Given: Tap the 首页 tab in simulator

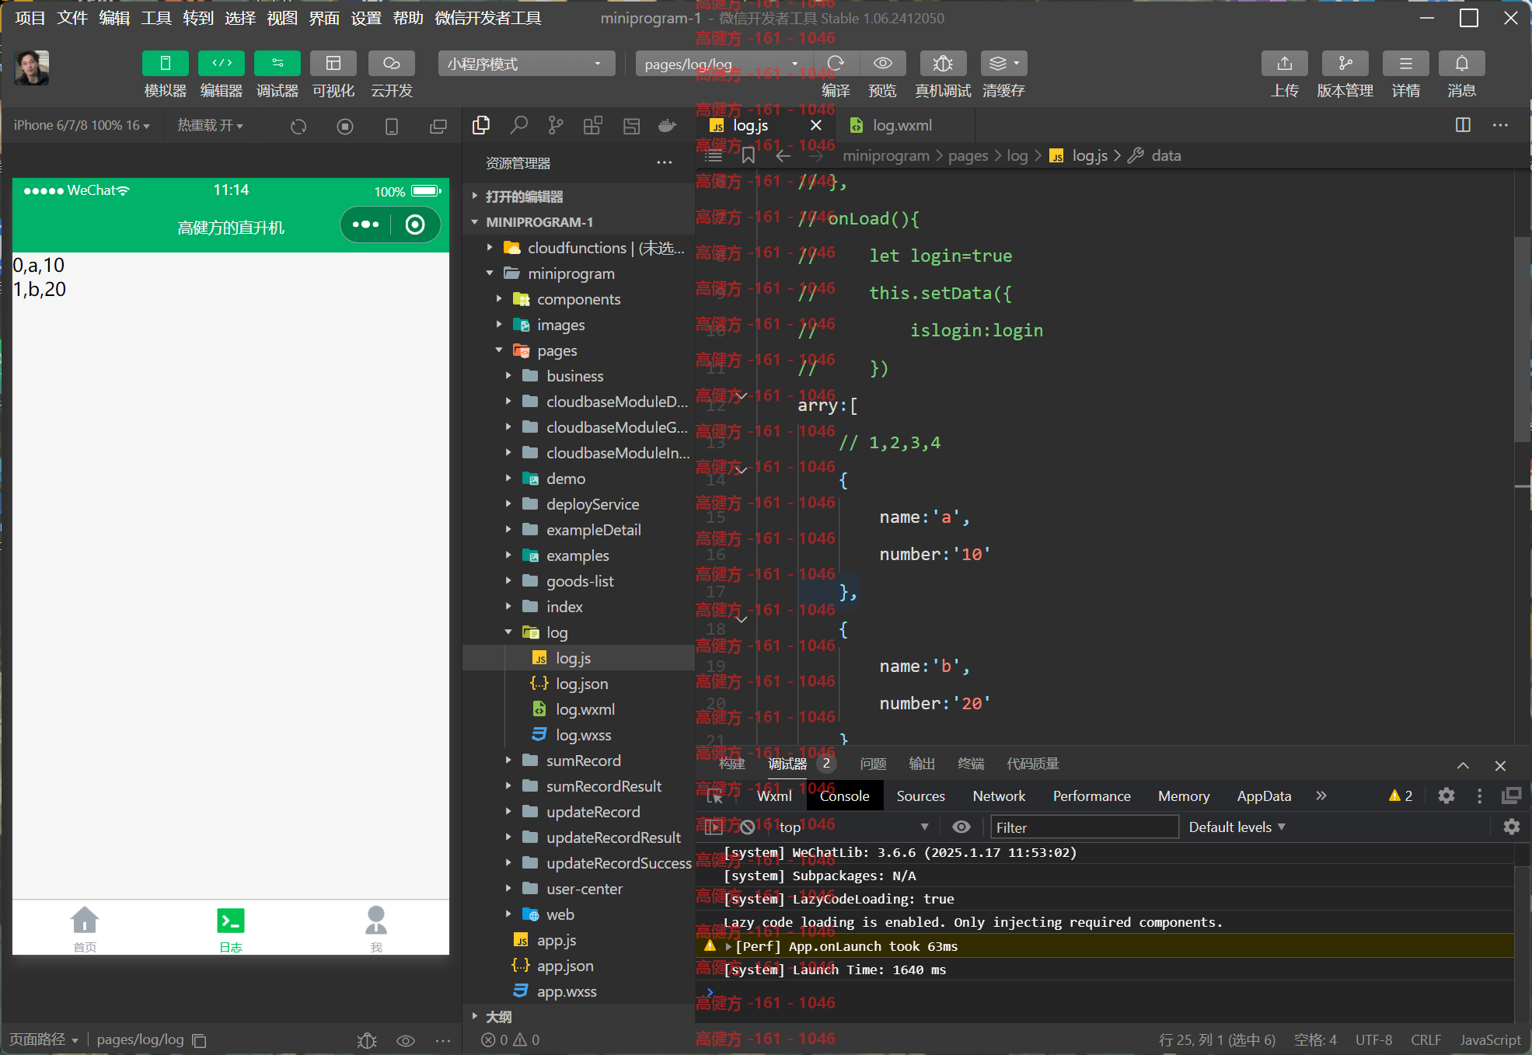Looking at the screenshot, I should [x=85, y=929].
